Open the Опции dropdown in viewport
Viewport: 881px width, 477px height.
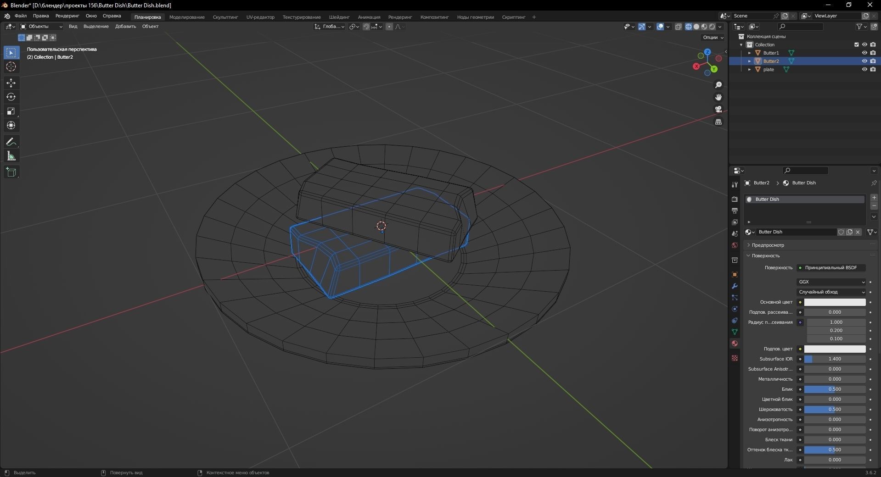coord(713,37)
